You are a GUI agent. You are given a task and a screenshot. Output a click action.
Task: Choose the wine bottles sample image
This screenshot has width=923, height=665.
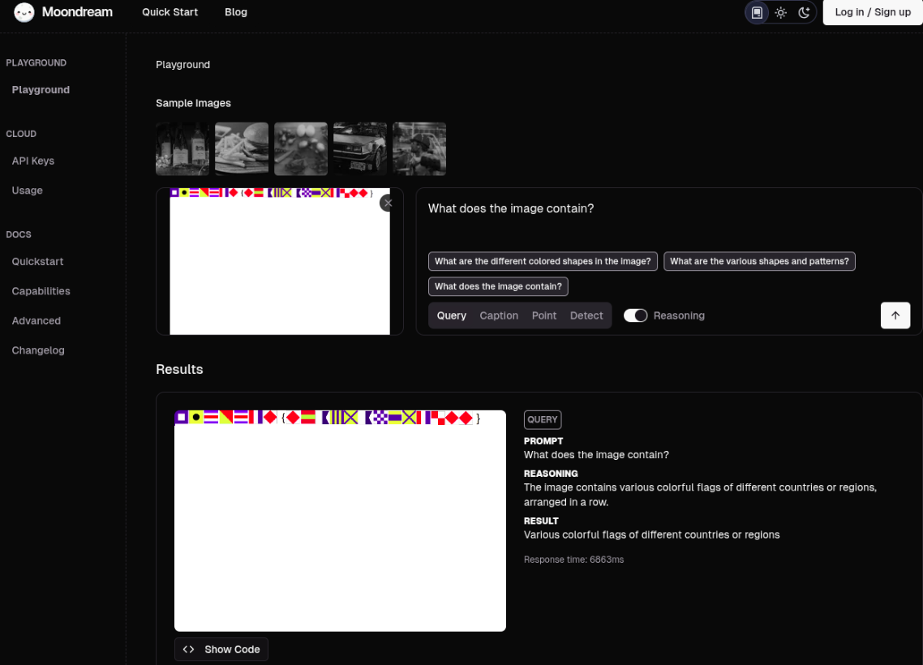(x=182, y=149)
